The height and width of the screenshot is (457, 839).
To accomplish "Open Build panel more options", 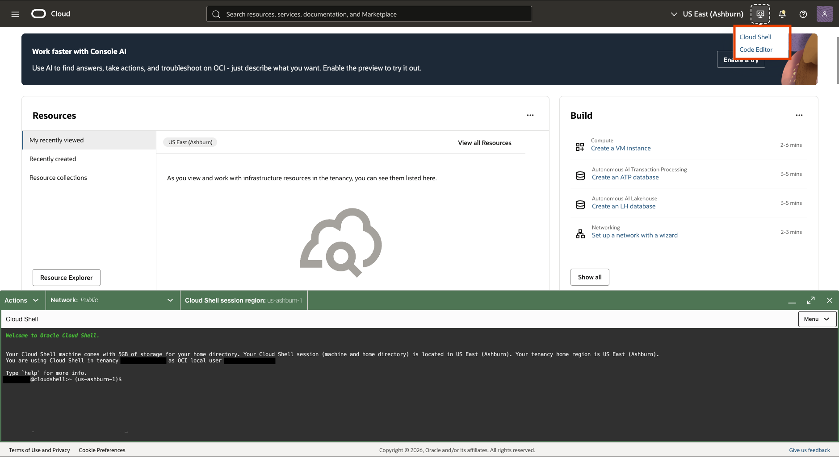I will pos(799,115).
